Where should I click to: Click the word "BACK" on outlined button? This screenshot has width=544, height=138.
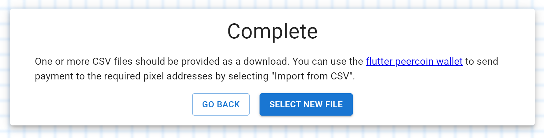tap(228, 105)
